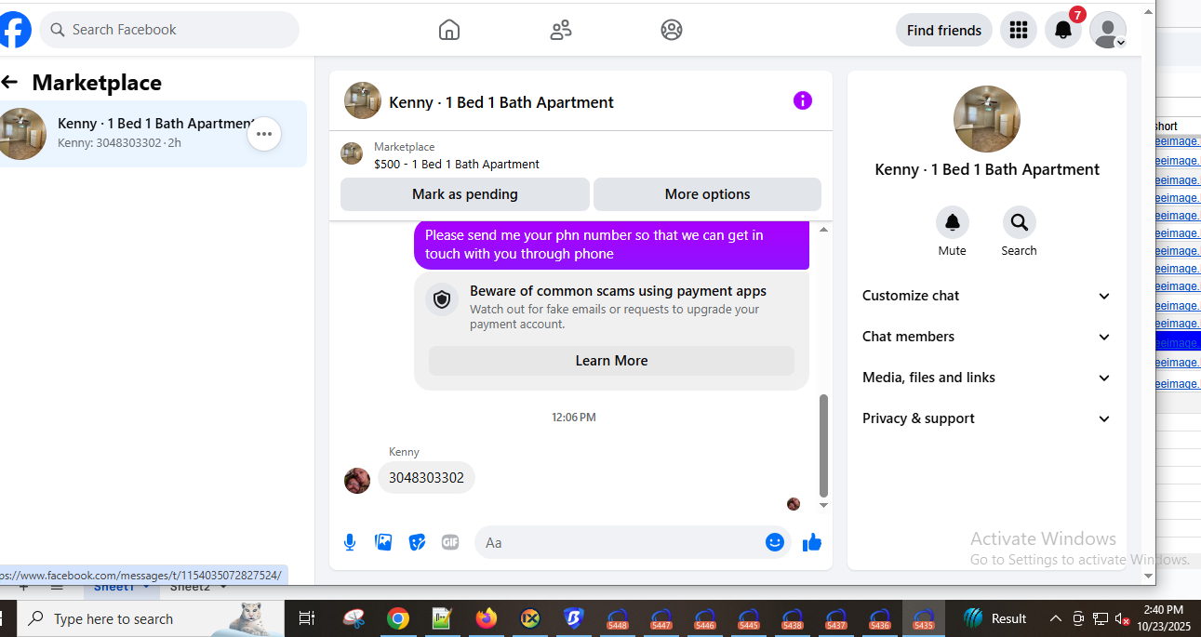
Task: Click the seen-by avatar below message
Action: click(794, 504)
